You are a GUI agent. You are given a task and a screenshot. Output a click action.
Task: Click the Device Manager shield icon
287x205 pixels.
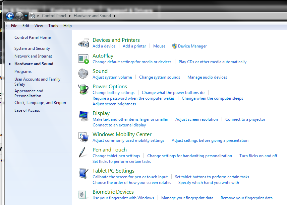click(175, 46)
